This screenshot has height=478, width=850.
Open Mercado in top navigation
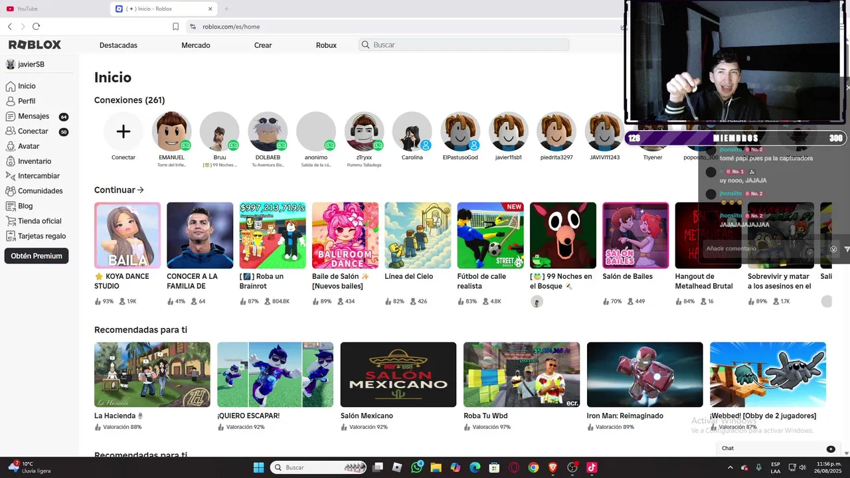(196, 45)
